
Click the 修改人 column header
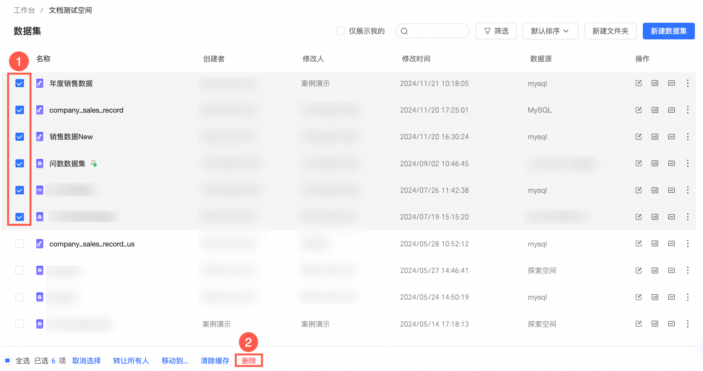pyautogui.click(x=313, y=59)
